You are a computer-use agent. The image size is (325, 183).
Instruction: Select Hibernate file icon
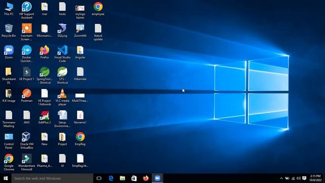click(x=80, y=74)
